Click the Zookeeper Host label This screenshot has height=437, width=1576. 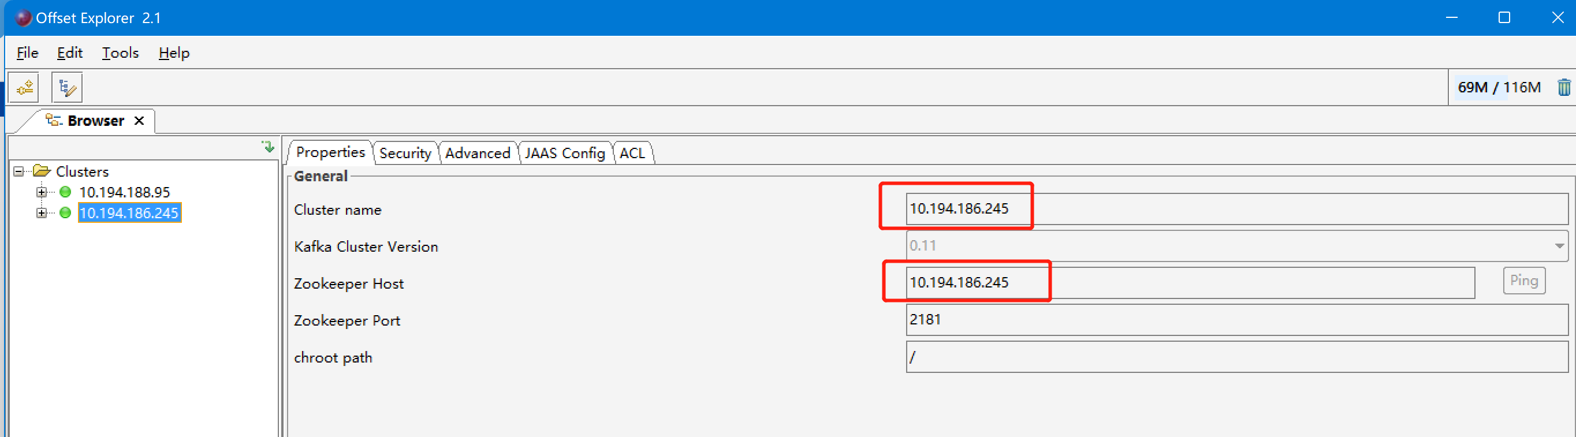[x=349, y=283]
